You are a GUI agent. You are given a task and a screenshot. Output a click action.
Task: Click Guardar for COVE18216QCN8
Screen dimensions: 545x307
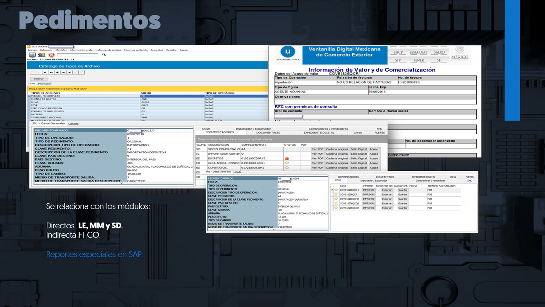pyautogui.click(x=403, y=199)
